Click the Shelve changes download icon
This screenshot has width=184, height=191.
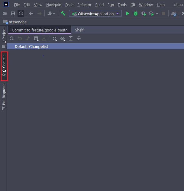click(x=44, y=39)
